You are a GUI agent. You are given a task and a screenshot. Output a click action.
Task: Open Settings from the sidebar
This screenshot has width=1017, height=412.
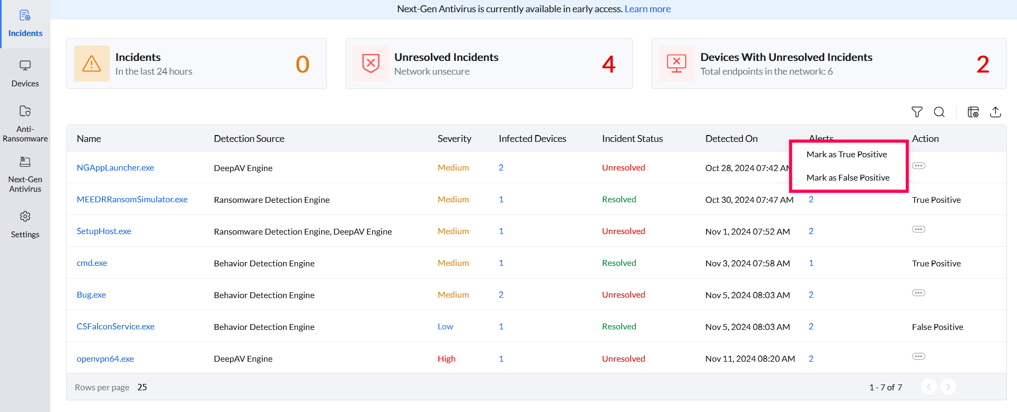pyautogui.click(x=25, y=225)
